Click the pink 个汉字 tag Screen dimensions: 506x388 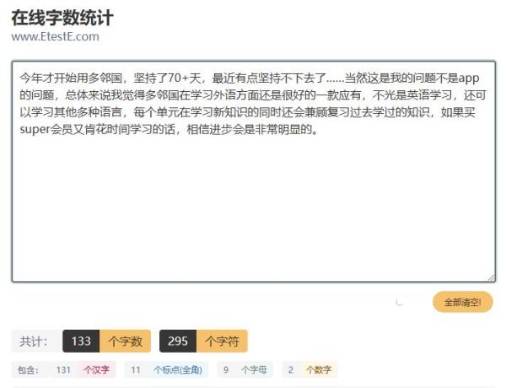click(96, 369)
